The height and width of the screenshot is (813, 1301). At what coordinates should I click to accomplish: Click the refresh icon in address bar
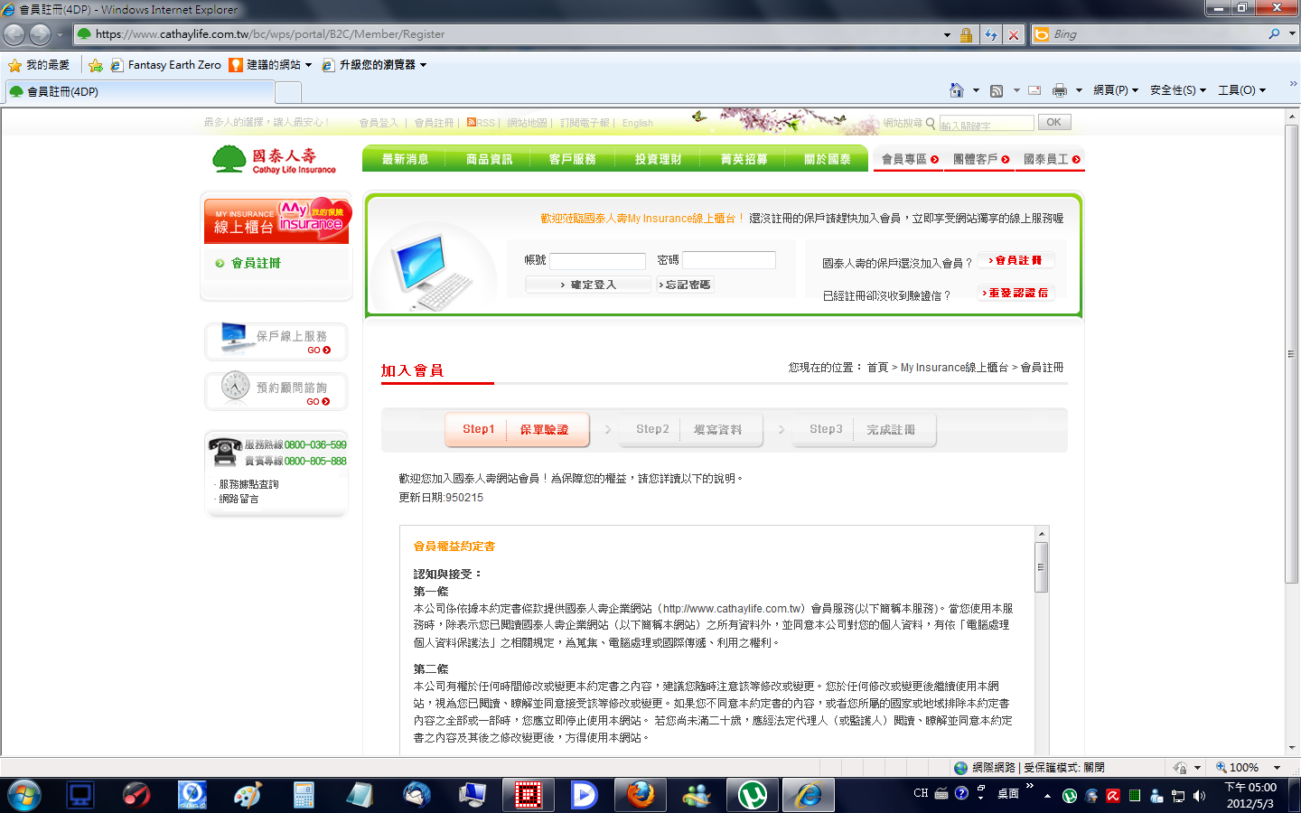(x=991, y=34)
